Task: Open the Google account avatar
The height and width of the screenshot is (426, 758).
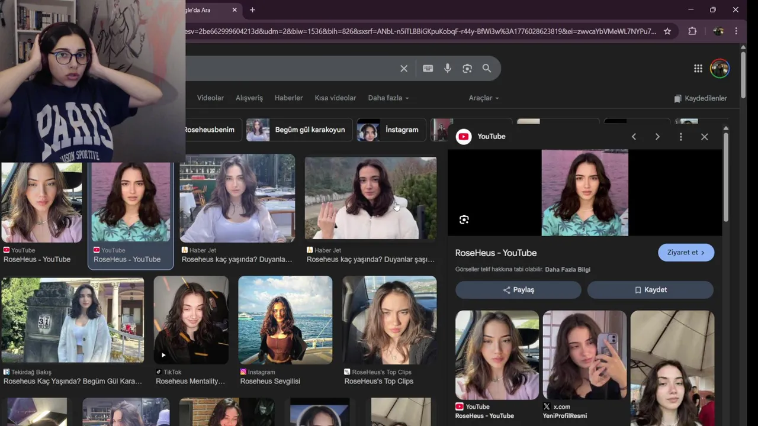Action: 720,69
